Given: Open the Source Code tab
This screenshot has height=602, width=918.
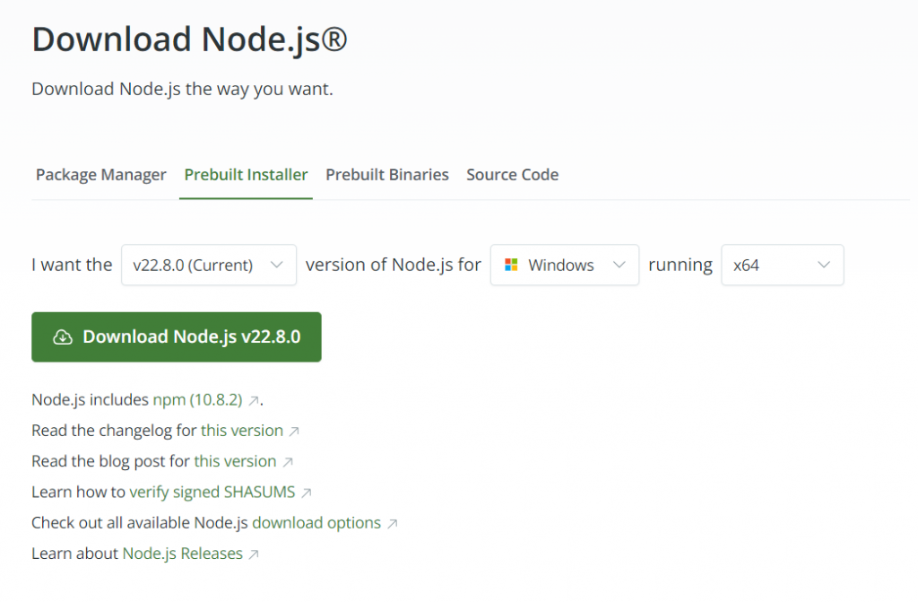Looking at the screenshot, I should tap(512, 175).
